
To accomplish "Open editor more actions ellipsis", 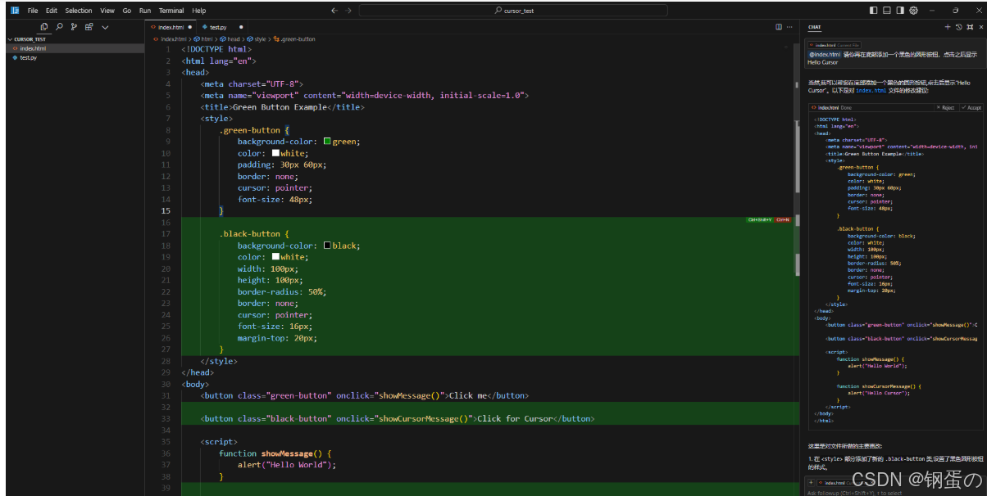I will click(x=791, y=27).
